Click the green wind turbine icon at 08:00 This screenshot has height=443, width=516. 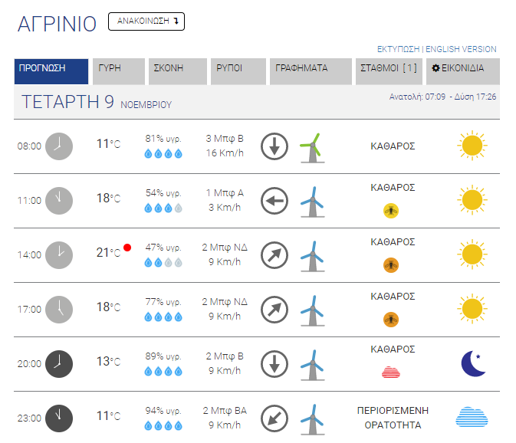[x=311, y=146]
